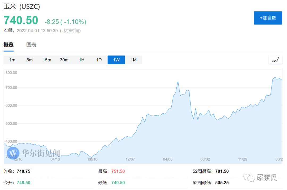Choose the 30m interval

[64, 60]
